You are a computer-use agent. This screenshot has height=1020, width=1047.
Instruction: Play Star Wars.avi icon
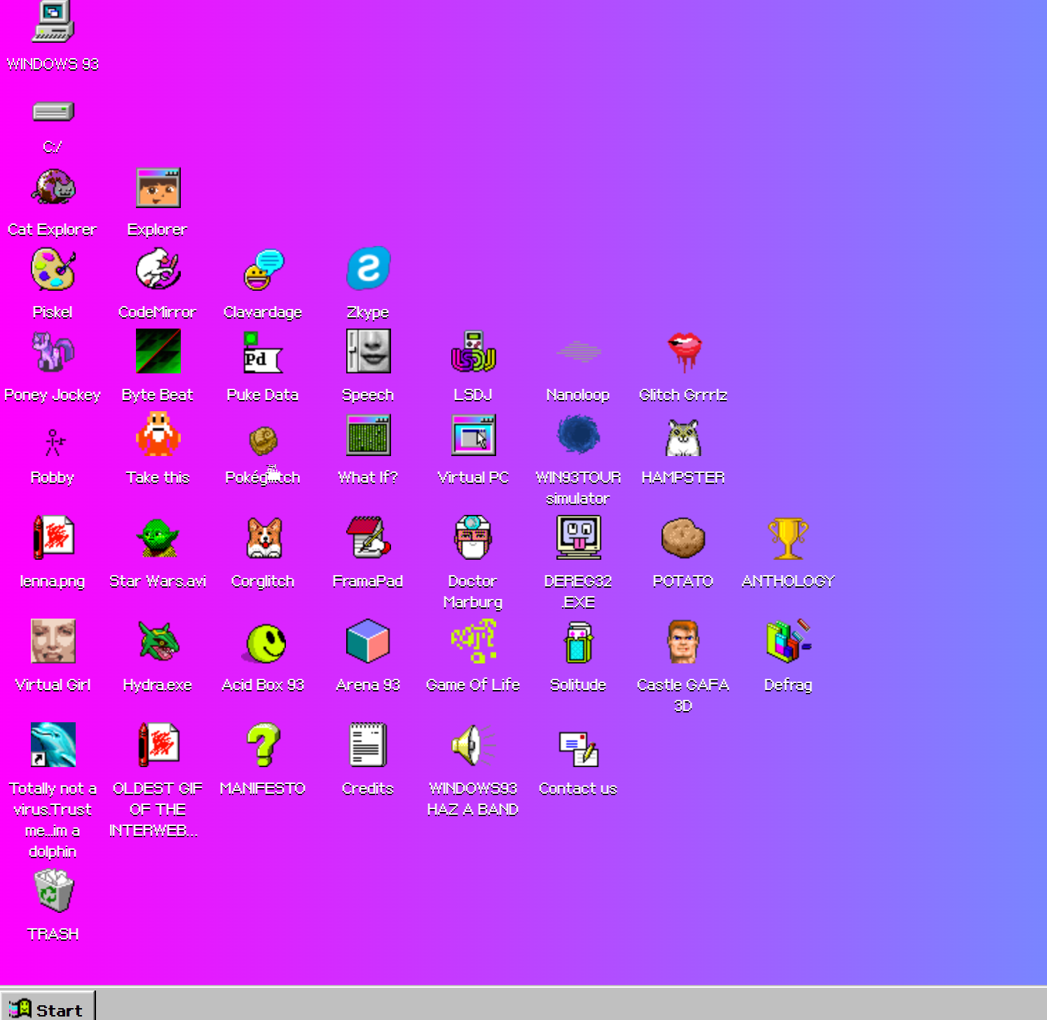158,538
